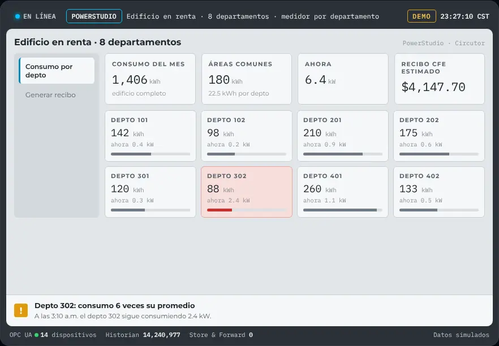
Task: Click the DEMO badge
Action: [x=421, y=16]
